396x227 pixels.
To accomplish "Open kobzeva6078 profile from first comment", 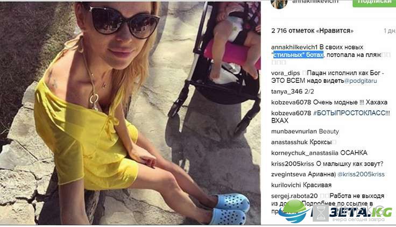I will (291, 103).
